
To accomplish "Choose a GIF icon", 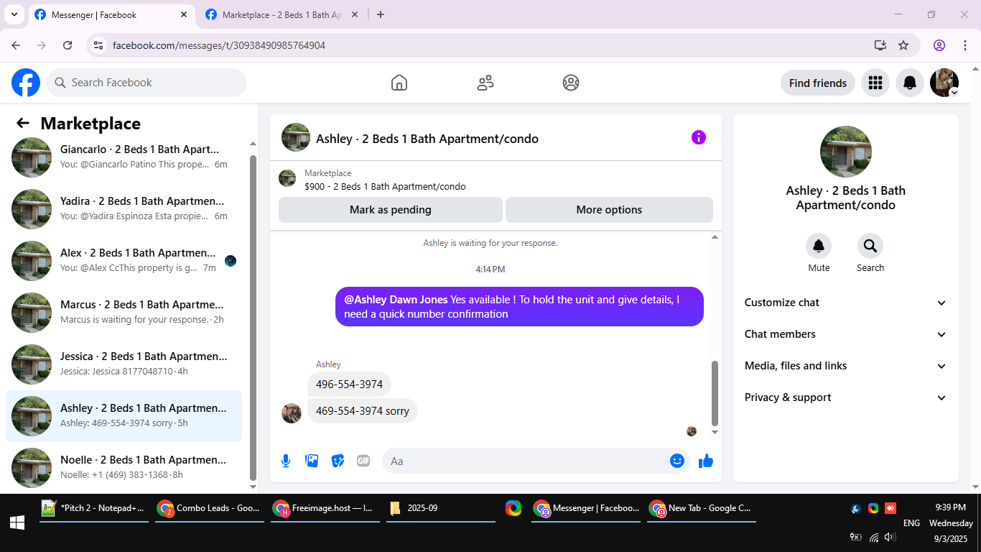I will 363,461.
